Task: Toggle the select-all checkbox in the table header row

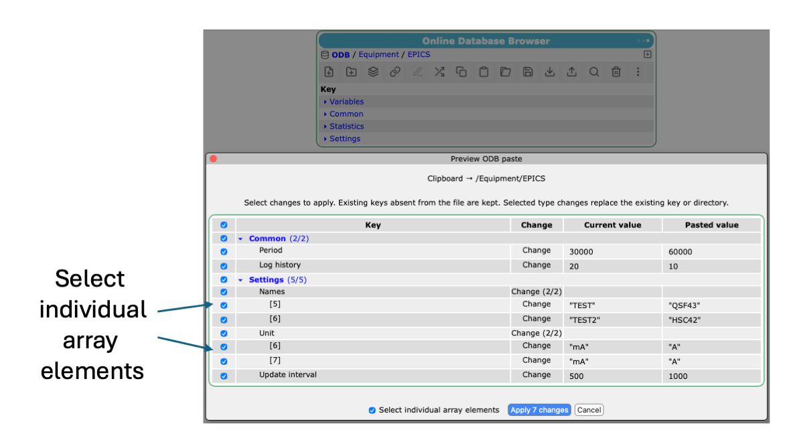Action: click(224, 225)
